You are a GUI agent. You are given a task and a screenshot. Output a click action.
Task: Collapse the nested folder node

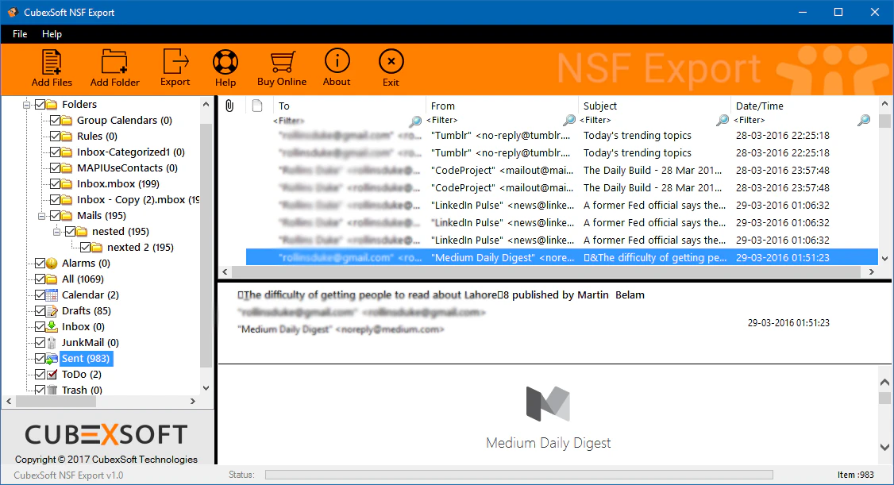pyautogui.click(x=56, y=231)
